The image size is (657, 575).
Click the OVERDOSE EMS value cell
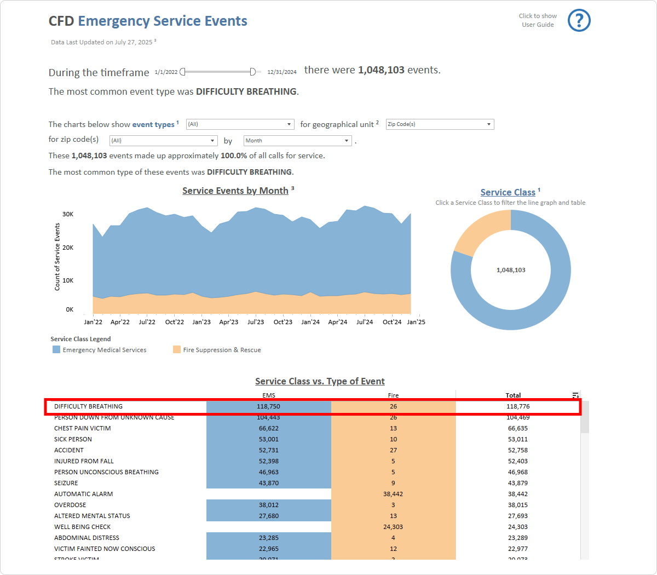point(269,505)
